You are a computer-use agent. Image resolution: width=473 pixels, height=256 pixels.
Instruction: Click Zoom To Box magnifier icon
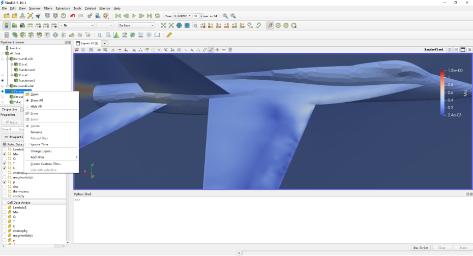[x=195, y=25]
